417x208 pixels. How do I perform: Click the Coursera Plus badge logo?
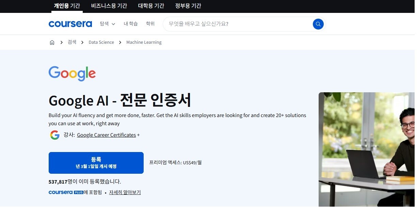(66, 192)
